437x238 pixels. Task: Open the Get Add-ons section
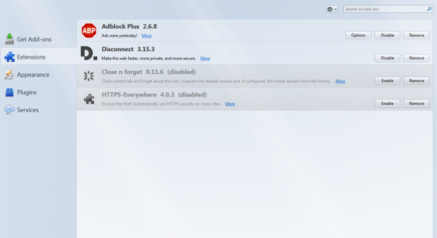coord(39,39)
